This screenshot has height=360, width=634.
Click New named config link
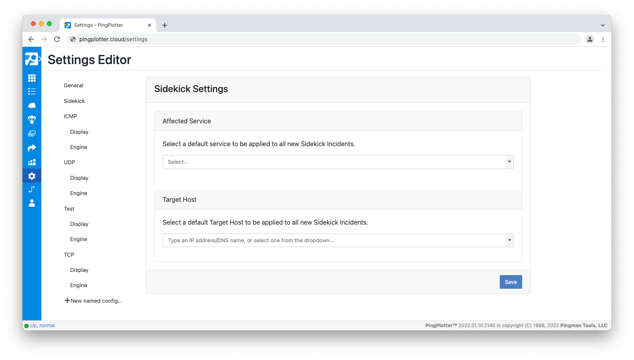point(94,301)
